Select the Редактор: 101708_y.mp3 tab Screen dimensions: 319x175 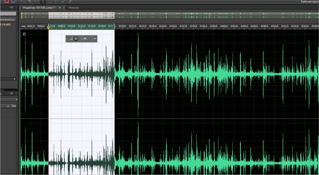[40, 8]
